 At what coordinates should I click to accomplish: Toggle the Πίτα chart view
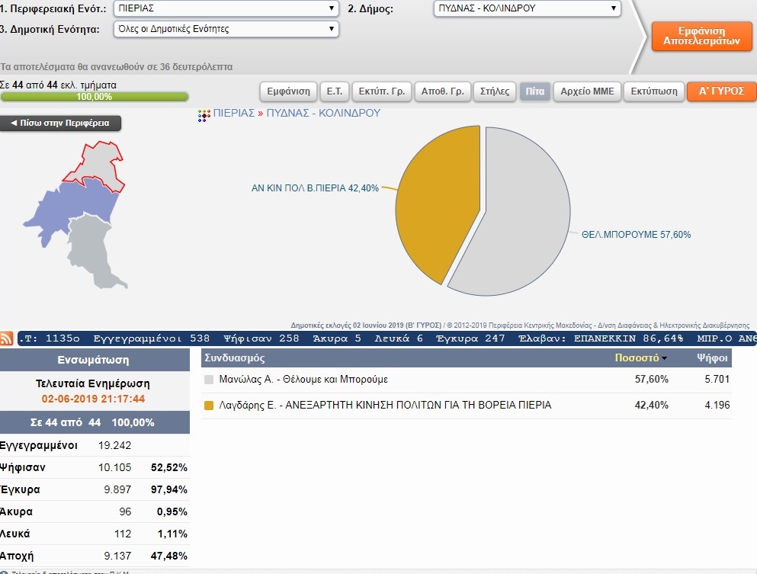(x=534, y=91)
